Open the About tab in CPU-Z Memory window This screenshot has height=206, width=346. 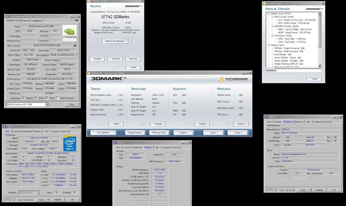(x=176, y=147)
